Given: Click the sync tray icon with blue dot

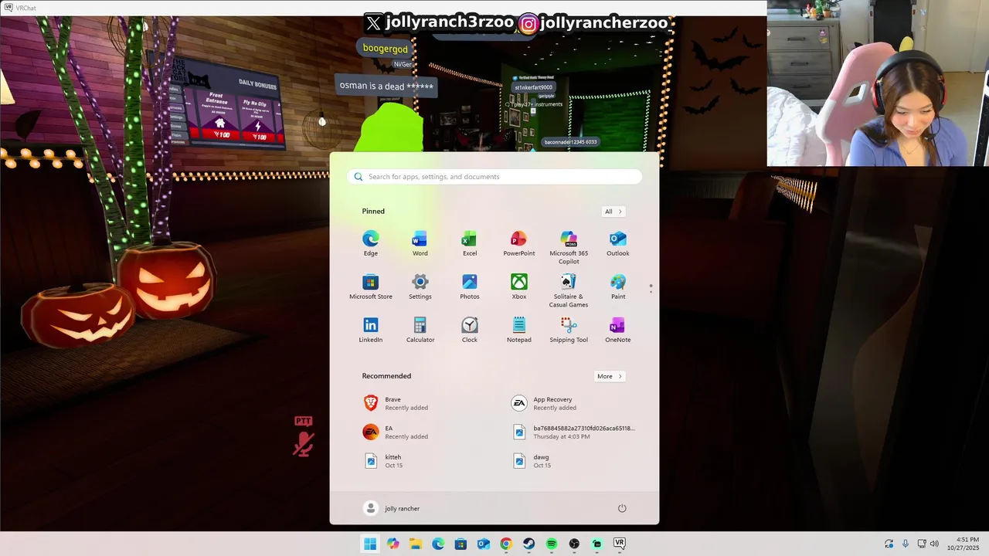Looking at the screenshot, I should coord(889,544).
